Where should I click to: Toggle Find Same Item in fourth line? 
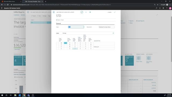[x=75, y=48]
